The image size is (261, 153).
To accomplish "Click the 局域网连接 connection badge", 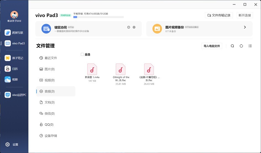I will (x=65, y=15).
